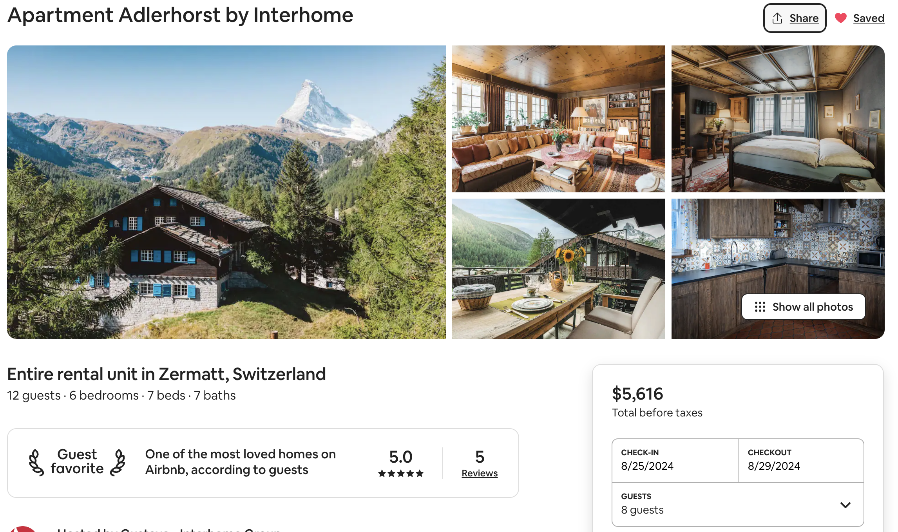Toggle the red saved heart icon
The width and height of the screenshot is (898, 532).
pos(840,18)
